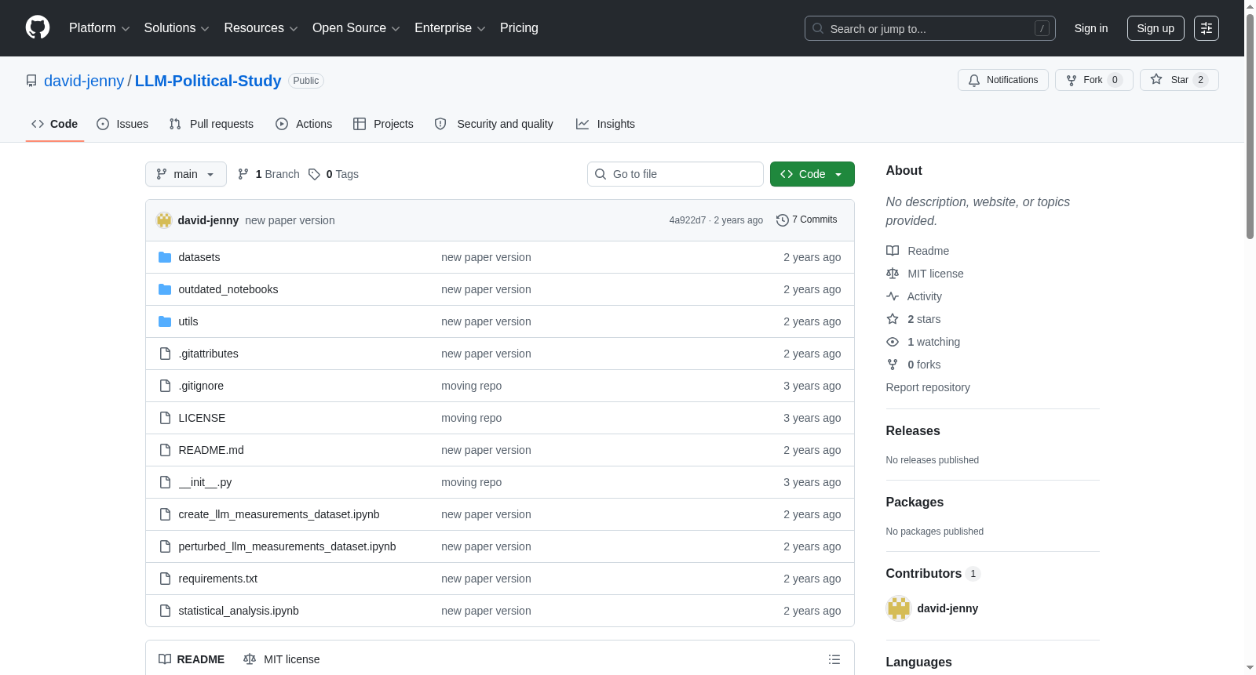
Task: Expand the Platform menu
Action: click(99, 28)
